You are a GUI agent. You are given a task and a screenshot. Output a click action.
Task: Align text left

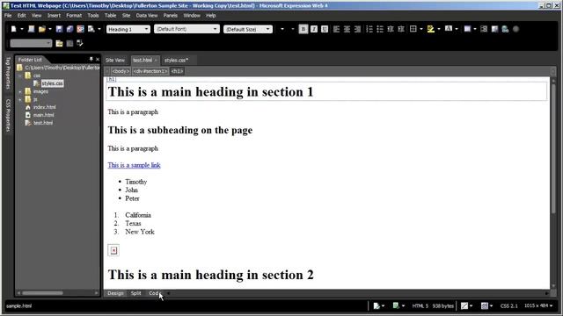click(x=336, y=29)
